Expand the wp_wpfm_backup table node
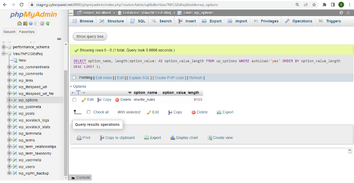The image size is (354, 183). 9,173
